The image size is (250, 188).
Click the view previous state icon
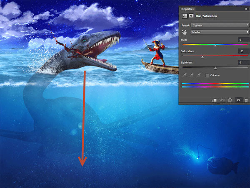pyautogui.click(x=222, y=100)
